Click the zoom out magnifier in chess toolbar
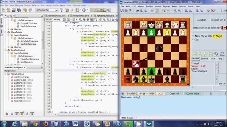Screen dimensions: 227x127 179,11
